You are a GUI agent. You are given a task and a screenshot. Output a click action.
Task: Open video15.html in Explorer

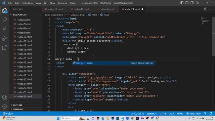coord(25,58)
